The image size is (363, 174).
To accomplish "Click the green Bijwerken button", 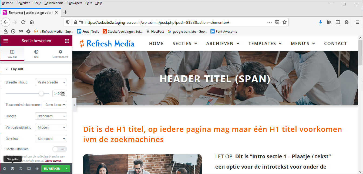I will (52, 169).
